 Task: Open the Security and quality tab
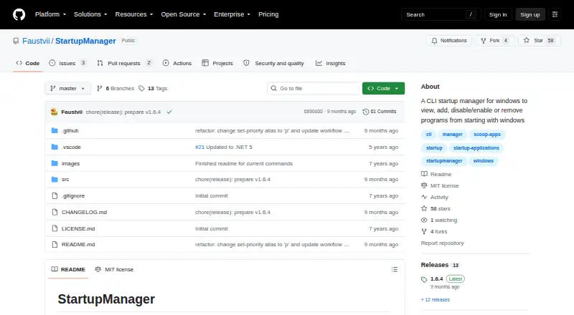[x=273, y=63]
